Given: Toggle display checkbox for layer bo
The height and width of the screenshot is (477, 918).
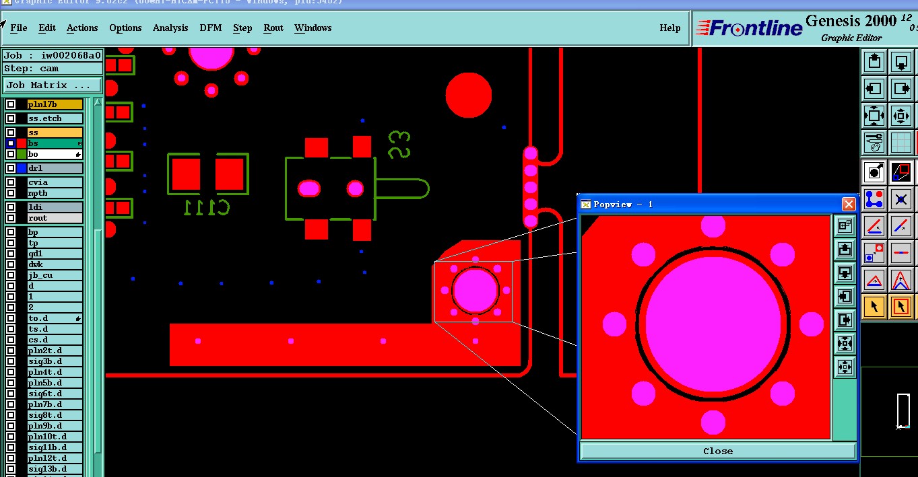Looking at the screenshot, I should tap(11, 154).
